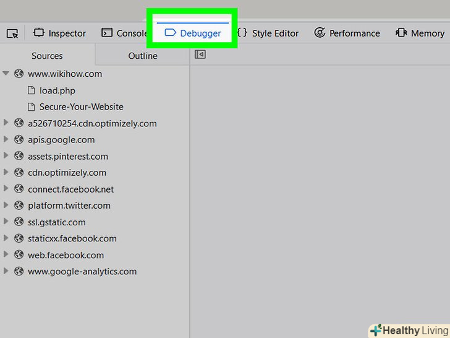Viewport: 450px width, 338px height.
Task: Expand the apis.google.com arrow
Action: pos(6,139)
